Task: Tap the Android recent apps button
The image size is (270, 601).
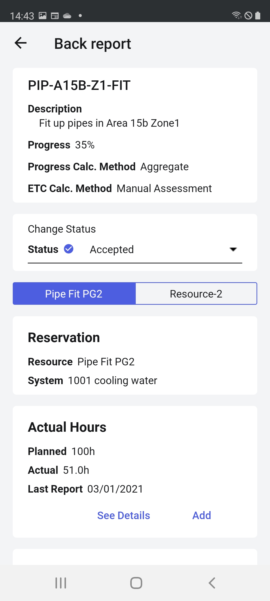Action: (x=61, y=583)
